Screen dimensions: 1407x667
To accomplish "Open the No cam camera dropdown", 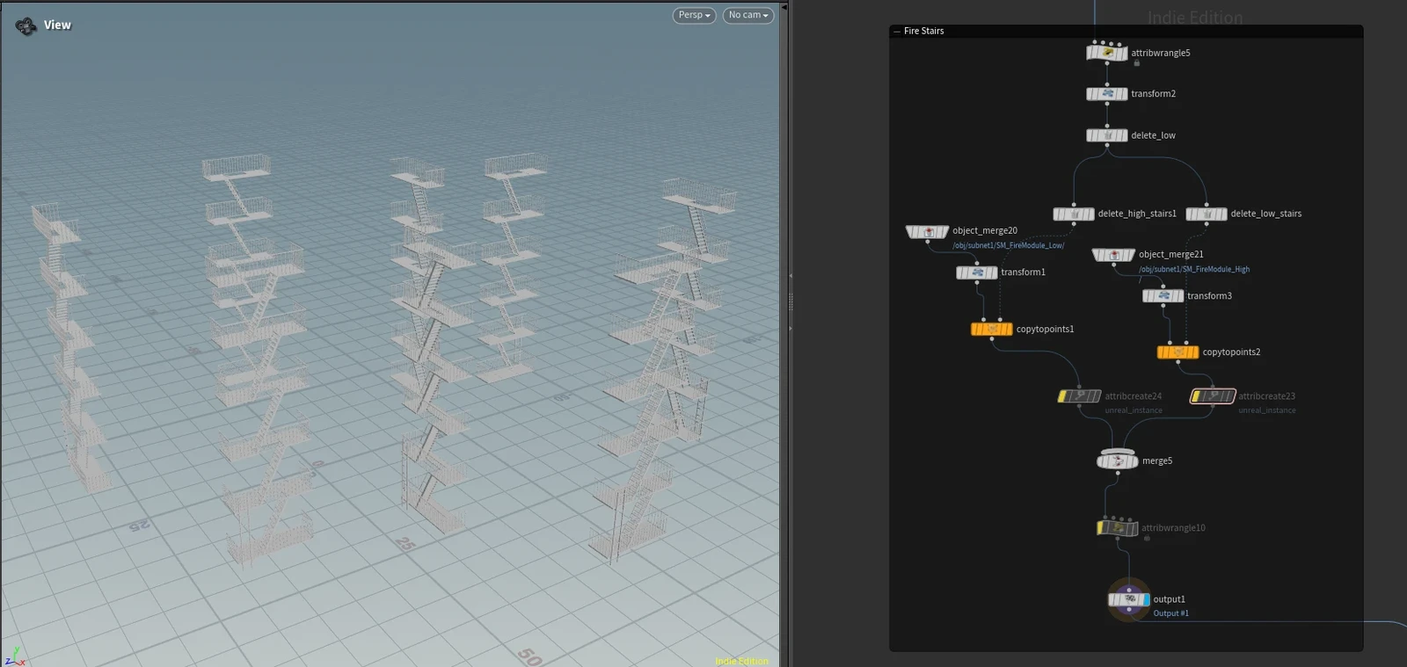I will point(748,15).
